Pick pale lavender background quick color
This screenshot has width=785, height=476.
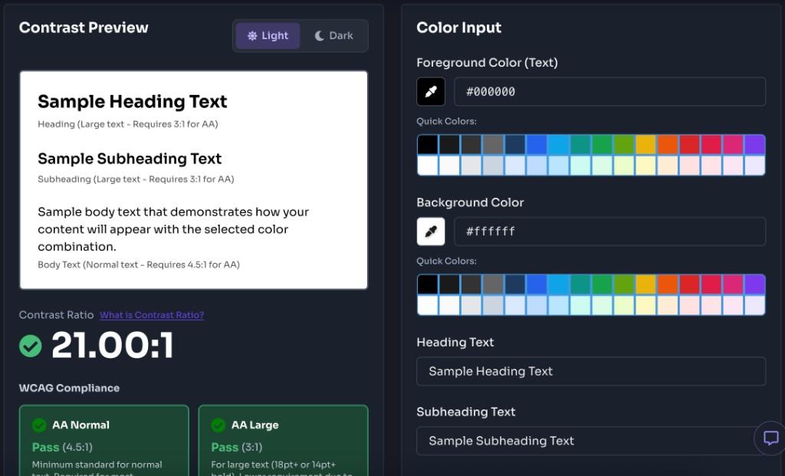[754, 305]
